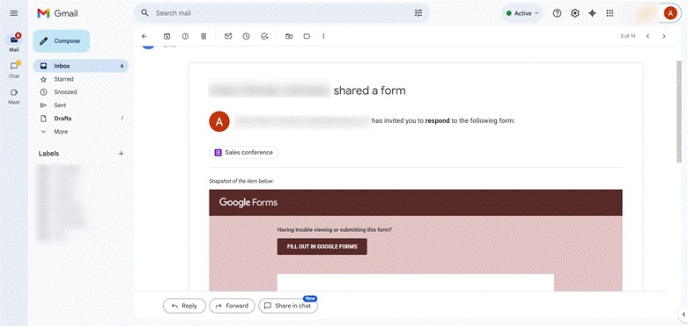688x326 pixels.
Task: Open the Active status dropdown
Action: [522, 13]
